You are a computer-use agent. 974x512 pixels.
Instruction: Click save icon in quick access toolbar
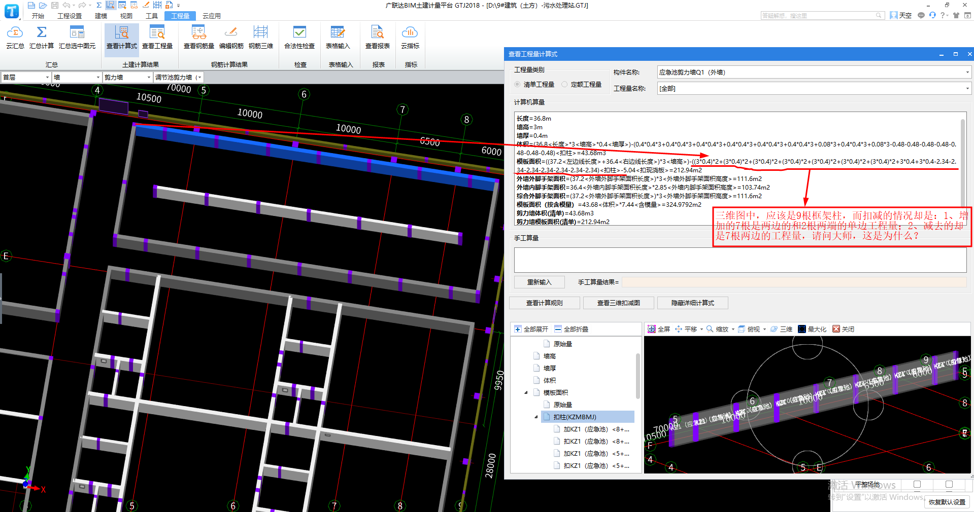pyautogui.click(x=55, y=5)
